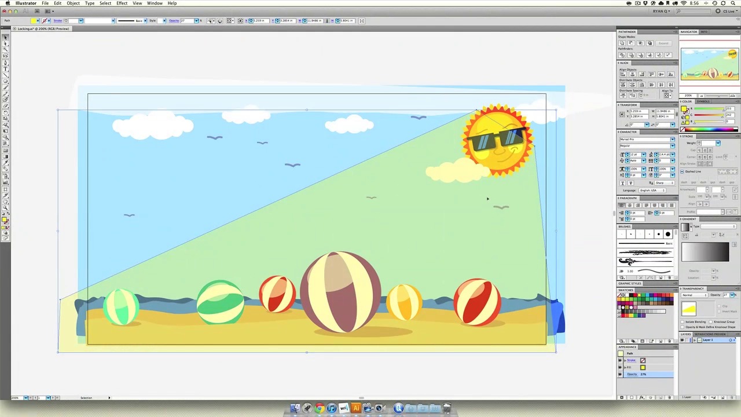The width and height of the screenshot is (741, 417).
Task: Check the Knockout Group option
Action: pos(710,322)
